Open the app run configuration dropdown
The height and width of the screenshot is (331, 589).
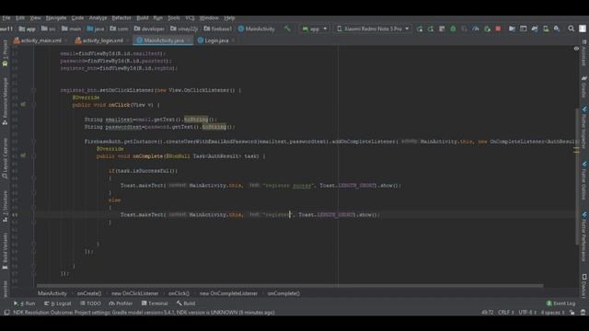point(315,29)
